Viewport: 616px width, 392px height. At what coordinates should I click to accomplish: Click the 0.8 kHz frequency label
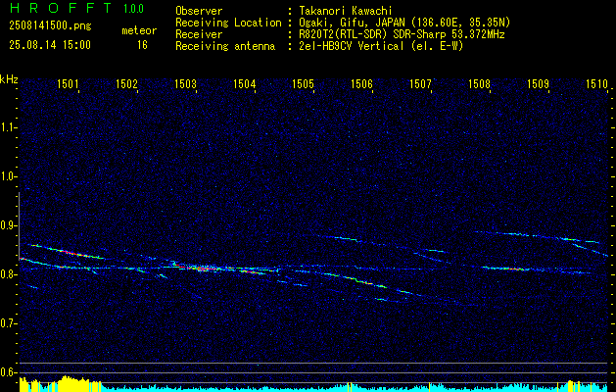(8, 274)
